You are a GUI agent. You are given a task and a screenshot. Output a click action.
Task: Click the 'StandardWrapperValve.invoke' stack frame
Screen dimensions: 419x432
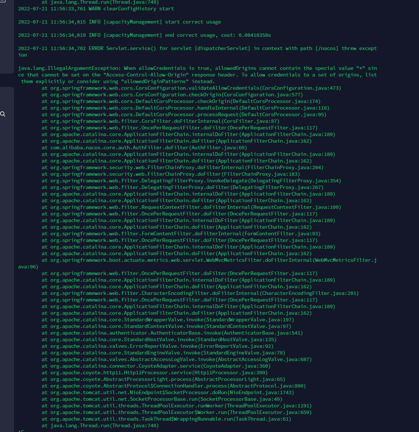(168, 319)
